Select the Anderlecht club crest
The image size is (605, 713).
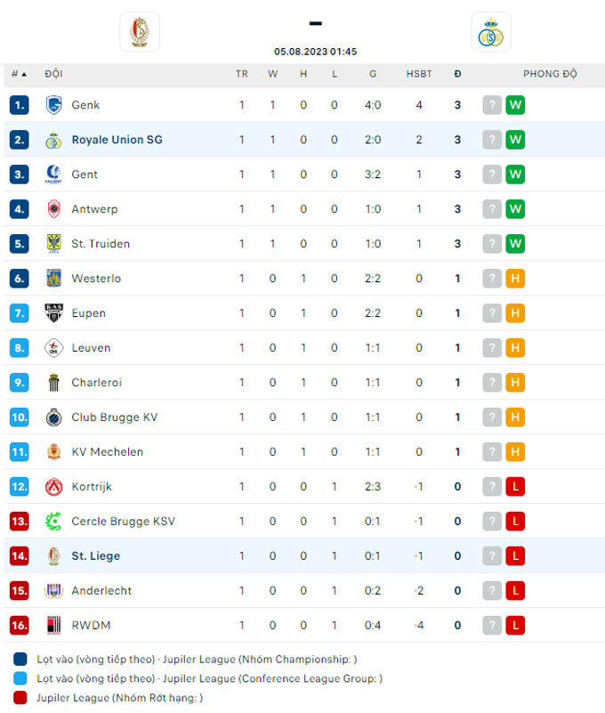click(52, 590)
